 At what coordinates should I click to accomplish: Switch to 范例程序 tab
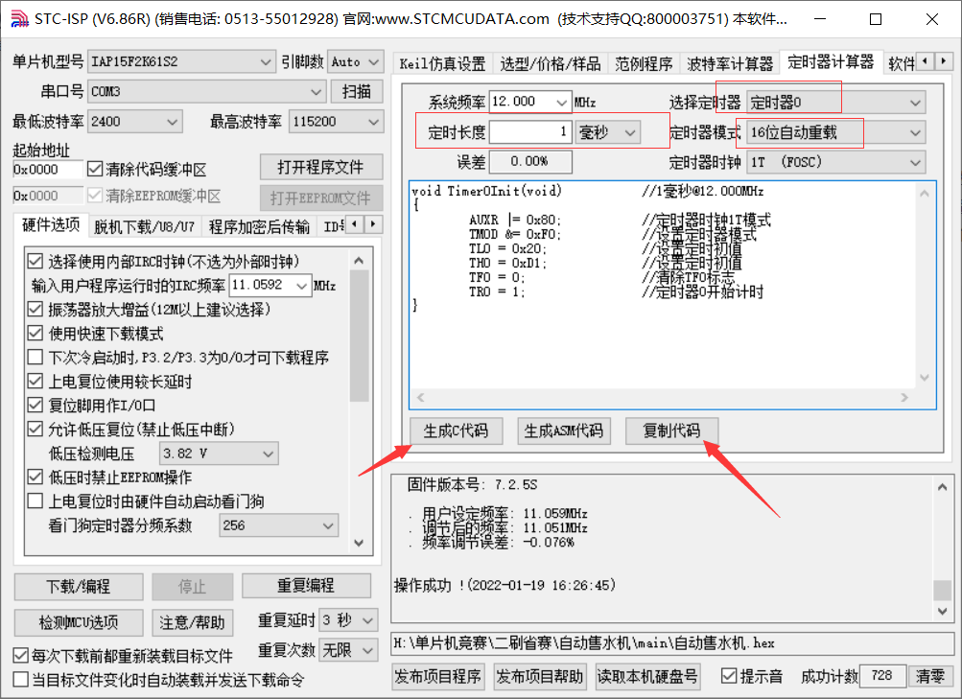click(x=644, y=64)
